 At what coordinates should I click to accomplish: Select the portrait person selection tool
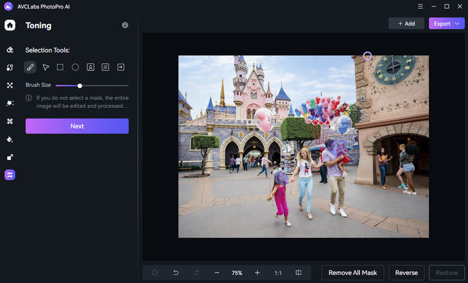point(91,67)
